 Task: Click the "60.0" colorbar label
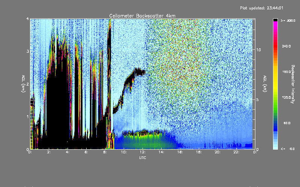point(287,123)
